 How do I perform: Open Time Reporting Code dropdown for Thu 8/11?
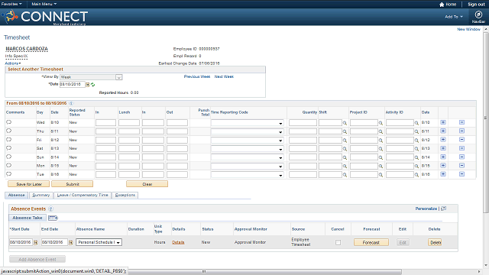(248, 131)
